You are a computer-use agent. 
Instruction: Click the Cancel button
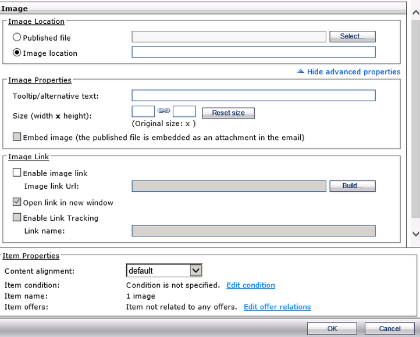pos(390,329)
